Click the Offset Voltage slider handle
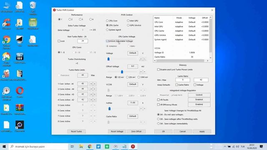The height and width of the screenshot is (150, 267). tap(122, 72)
